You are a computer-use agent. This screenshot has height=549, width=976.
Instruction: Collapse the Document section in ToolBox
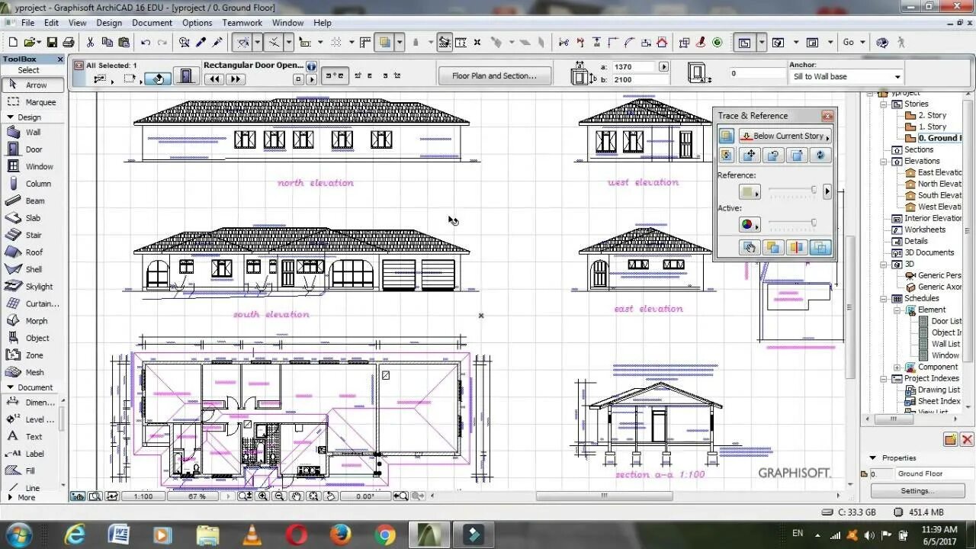click(x=11, y=387)
